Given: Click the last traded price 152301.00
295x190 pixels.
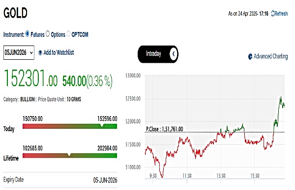Looking at the screenshot, I should 30,78.
